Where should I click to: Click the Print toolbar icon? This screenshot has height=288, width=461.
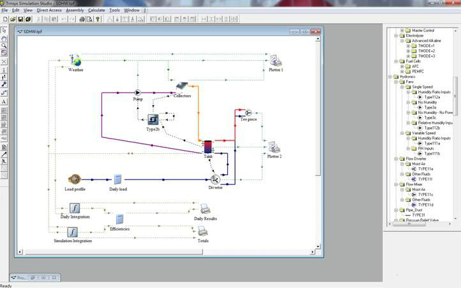(82, 19)
